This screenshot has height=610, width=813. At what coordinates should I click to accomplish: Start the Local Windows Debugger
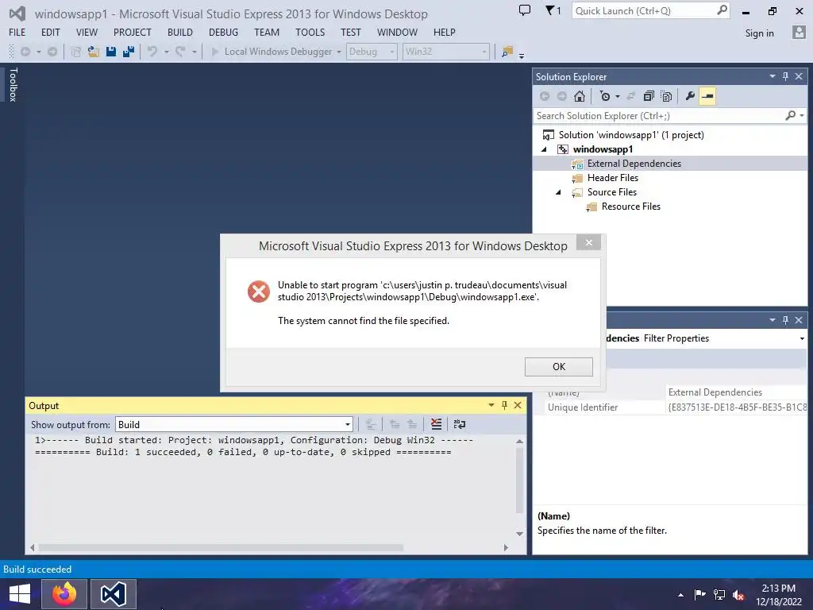(272, 52)
